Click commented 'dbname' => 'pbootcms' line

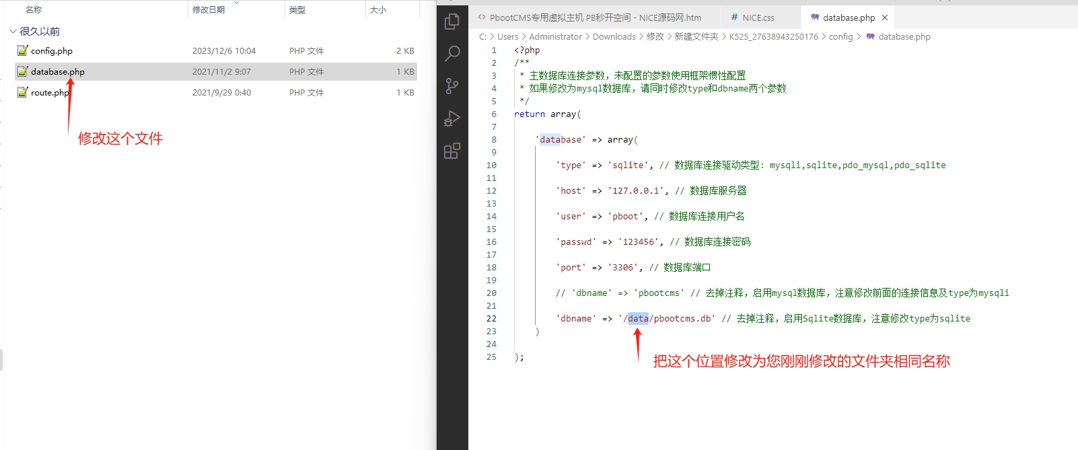pyautogui.click(x=782, y=293)
